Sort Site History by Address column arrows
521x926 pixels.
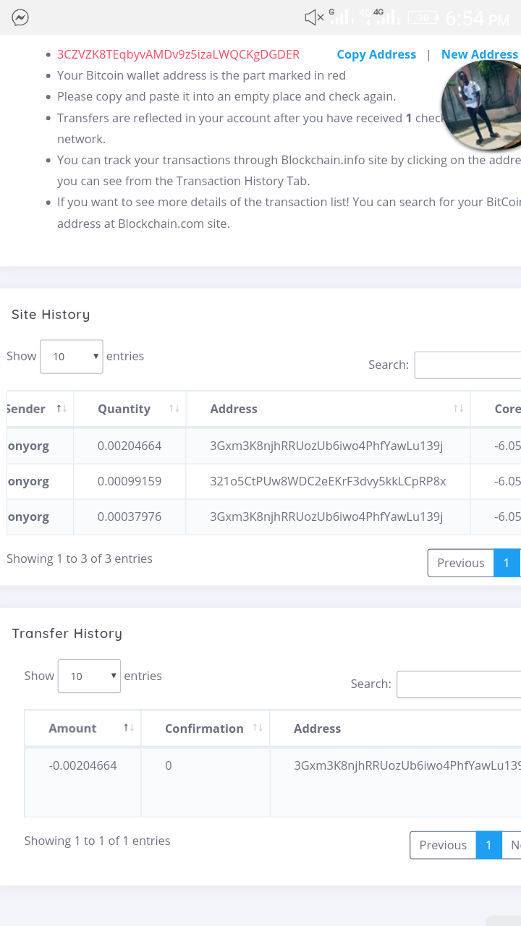click(x=458, y=409)
